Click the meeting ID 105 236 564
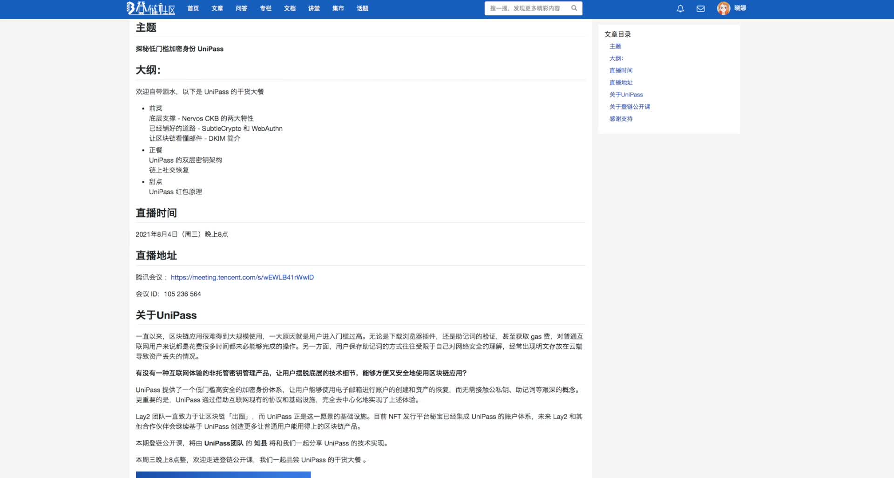 coord(183,294)
